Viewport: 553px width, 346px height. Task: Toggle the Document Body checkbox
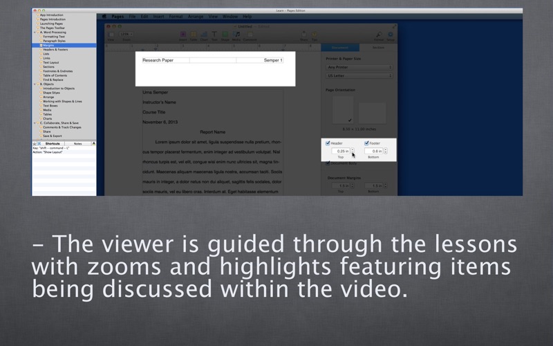pos(328,163)
